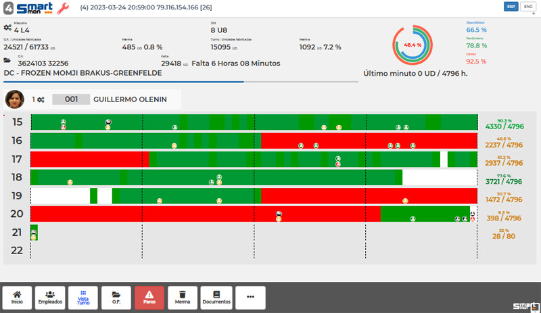Image resolution: width=541 pixels, height=313 pixels.
Task: Open the O.F. folder button
Action: (x=116, y=297)
